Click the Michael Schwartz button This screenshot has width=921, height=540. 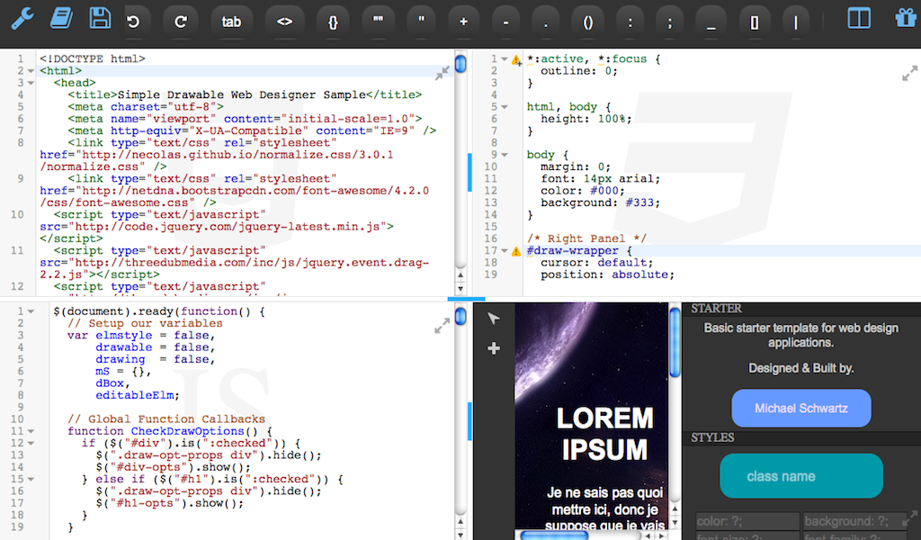(800, 408)
